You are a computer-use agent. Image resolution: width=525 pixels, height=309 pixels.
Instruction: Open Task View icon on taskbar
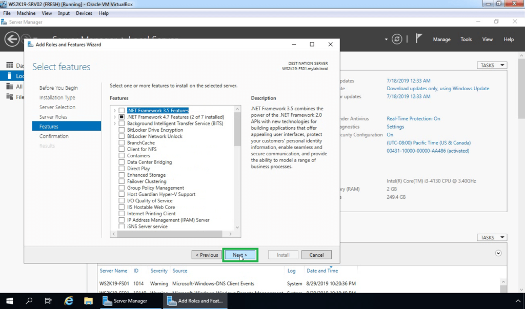pos(48,301)
